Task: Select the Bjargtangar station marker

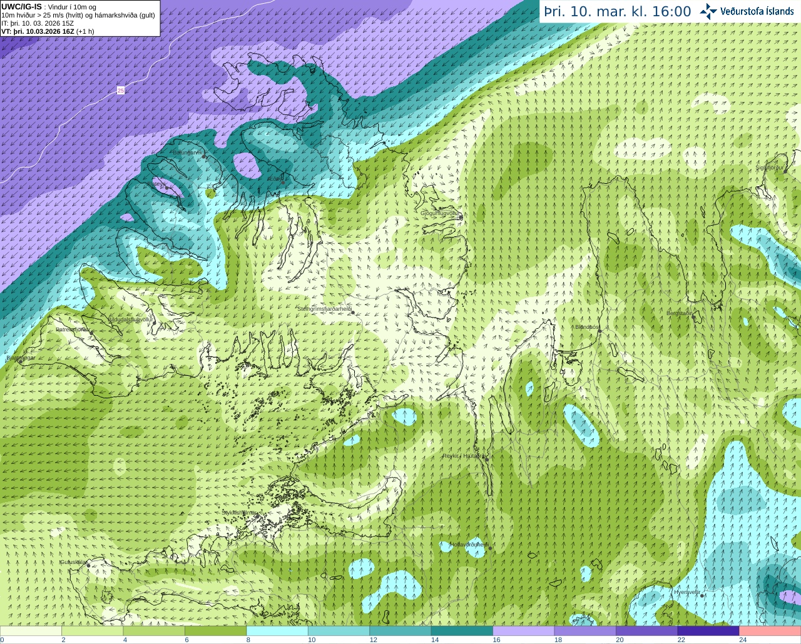Action: tap(21, 361)
